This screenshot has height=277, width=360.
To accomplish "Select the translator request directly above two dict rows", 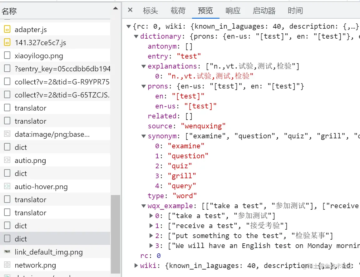I will pyautogui.click(x=55, y=213).
